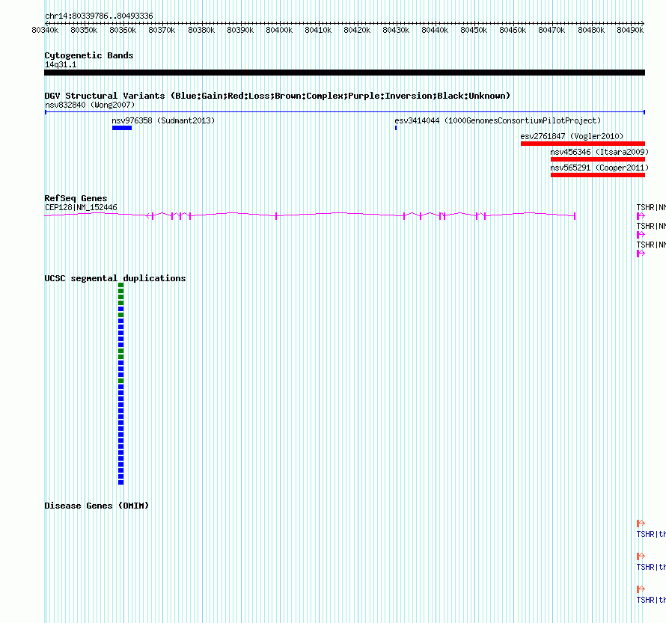
Task: Select the black 14q31.1 cytogenetic band bar
Action: point(344,73)
